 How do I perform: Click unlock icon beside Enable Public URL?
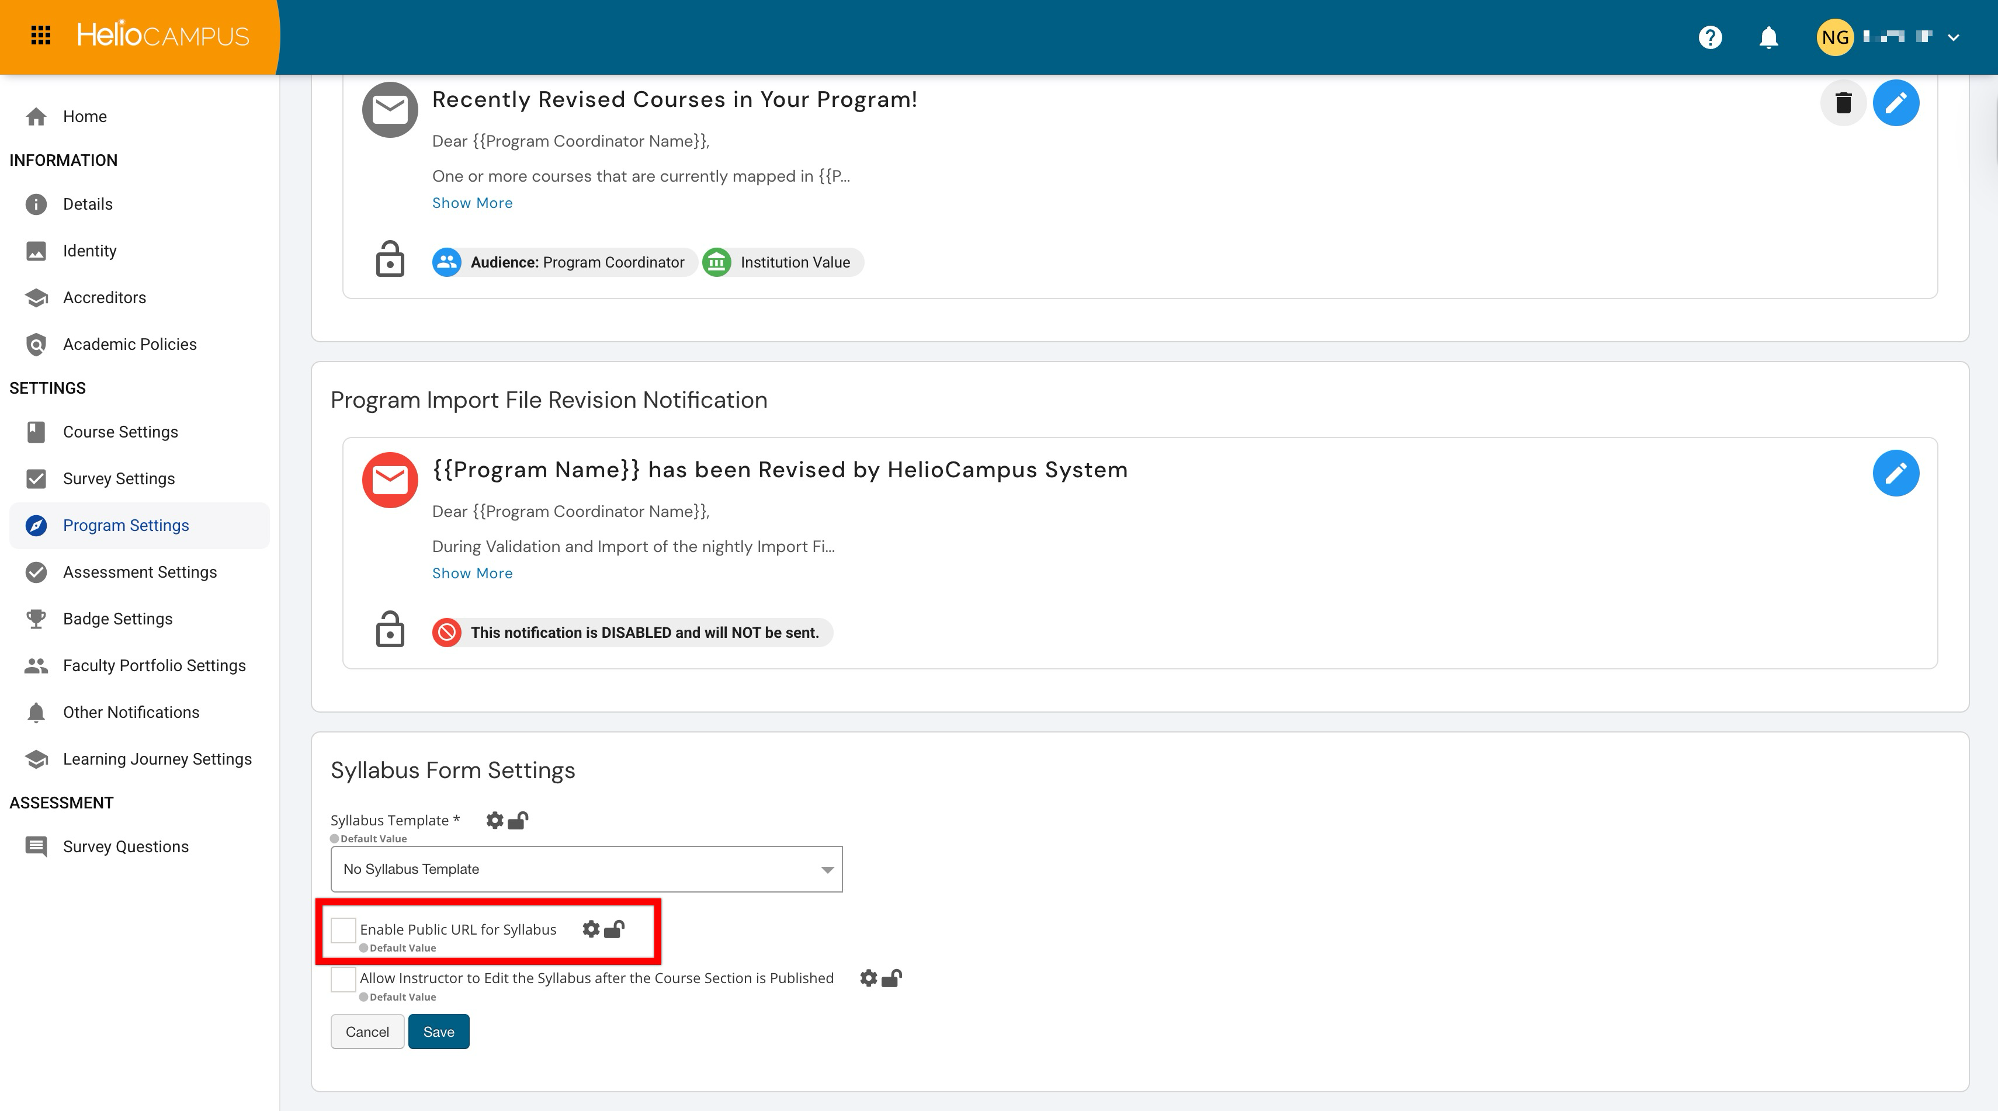point(615,929)
